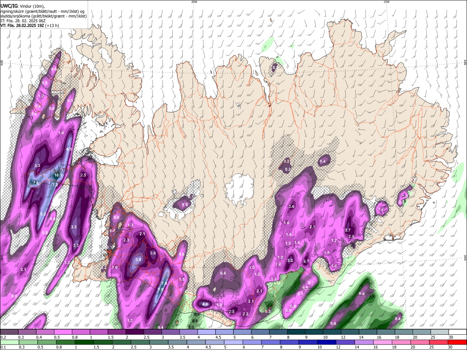Click the white upper legend swatch above 30
The image size is (467, 350).
coord(458,332)
